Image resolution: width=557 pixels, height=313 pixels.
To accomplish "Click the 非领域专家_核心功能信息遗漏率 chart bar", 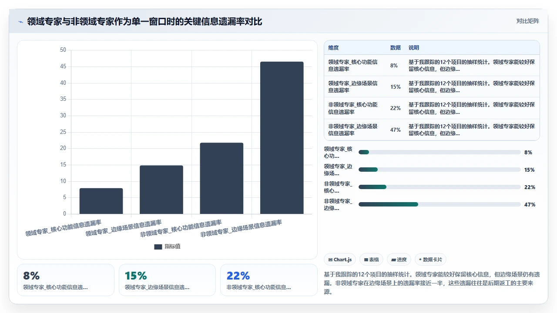I will tap(221, 178).
